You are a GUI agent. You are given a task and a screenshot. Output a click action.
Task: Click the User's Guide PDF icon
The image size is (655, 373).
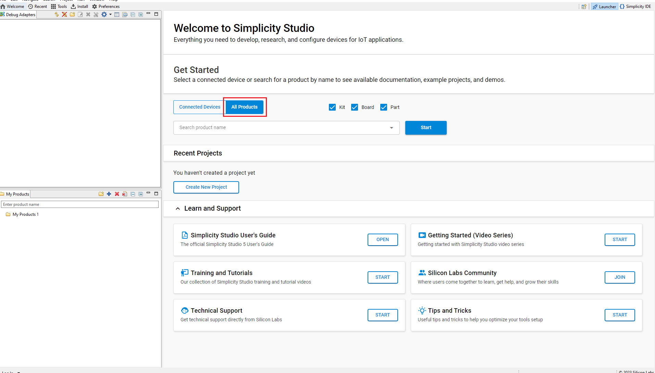point(185,235)
